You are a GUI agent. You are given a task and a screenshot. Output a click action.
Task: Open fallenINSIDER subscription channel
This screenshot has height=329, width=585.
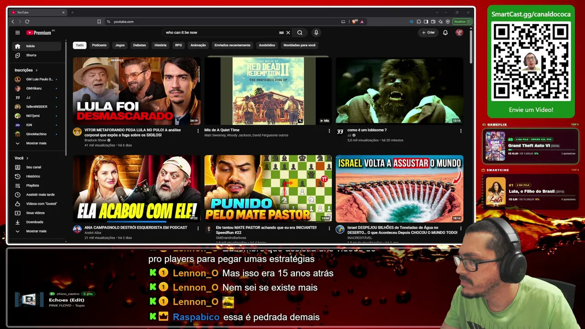pos(37,106)
